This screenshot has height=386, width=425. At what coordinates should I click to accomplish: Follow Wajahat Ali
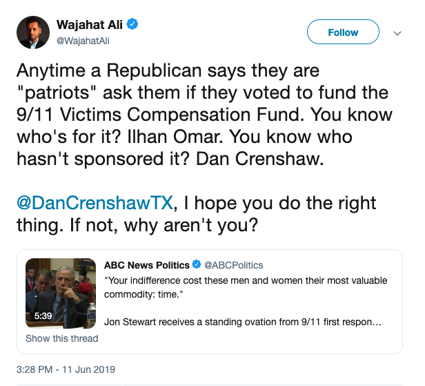pos(343,32)
